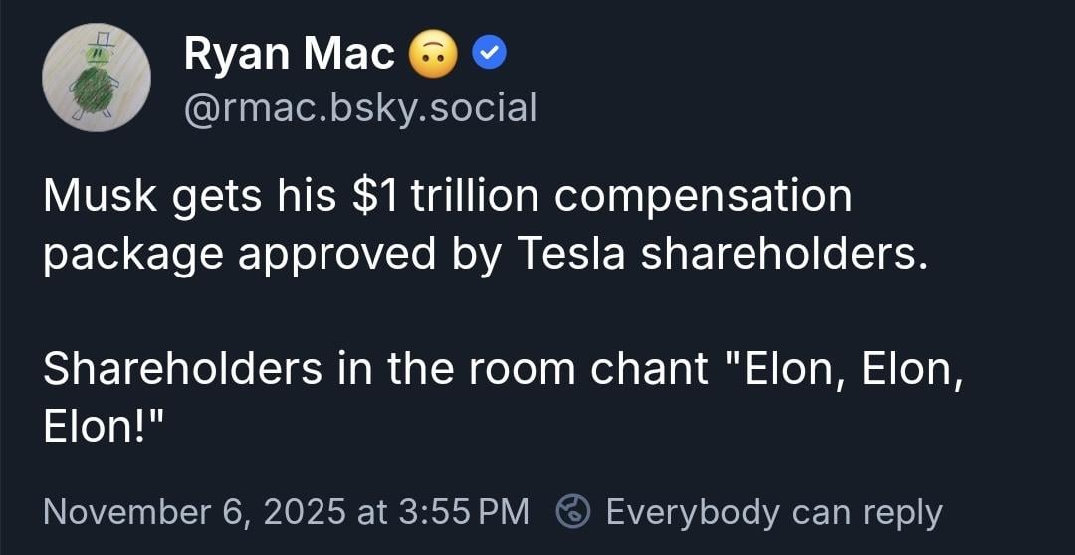The height and width of the screenshot is (555, 1075).
Task: Click "Shareholders" starting the second paragraph
Action: [183, 369]
